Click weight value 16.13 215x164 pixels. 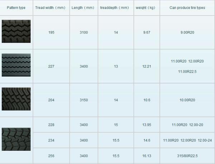(x=147, y=156)
